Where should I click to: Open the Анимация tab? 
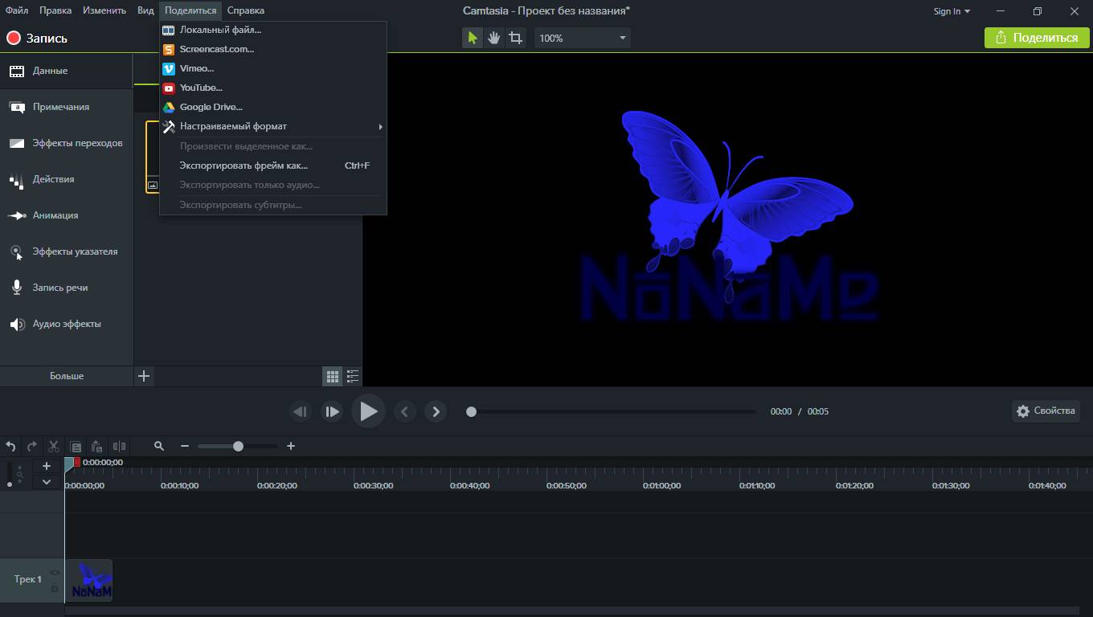pyautogui.click(x=66, y=215)
